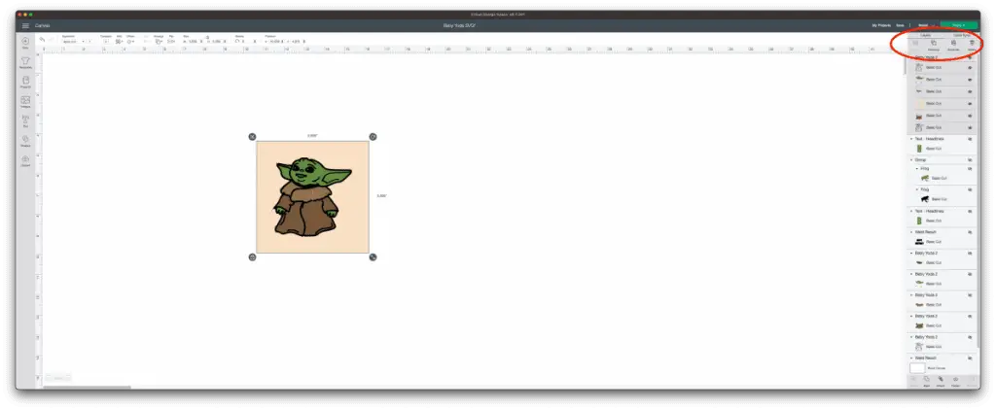This screenshot has width=996, height=410.
Task: Select the Baby Yoda image on canvas
Action: click(312, 197)
